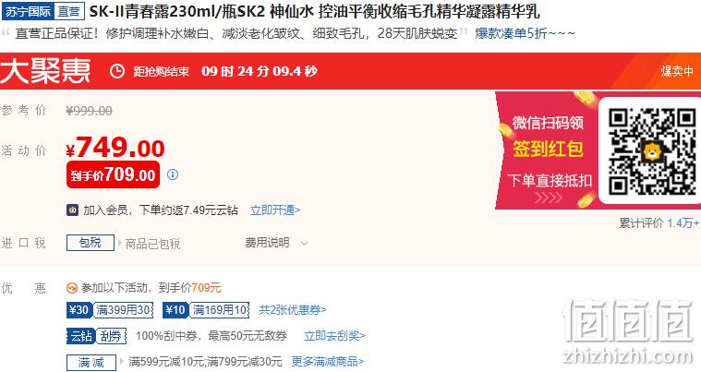The image size is (701, 372).
Task: Expand 共2张优惠券 coupon list
Action: (x=293, y=309)
